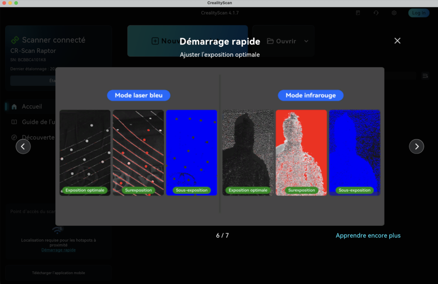438x284 pixels.
Task: Click the Mode laser bleu label
Action: pos(139,95)
